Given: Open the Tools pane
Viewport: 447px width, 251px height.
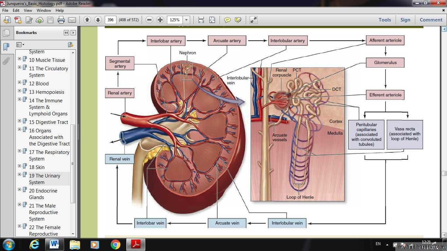Looking at the screenshot, I should tap(384, 20).
